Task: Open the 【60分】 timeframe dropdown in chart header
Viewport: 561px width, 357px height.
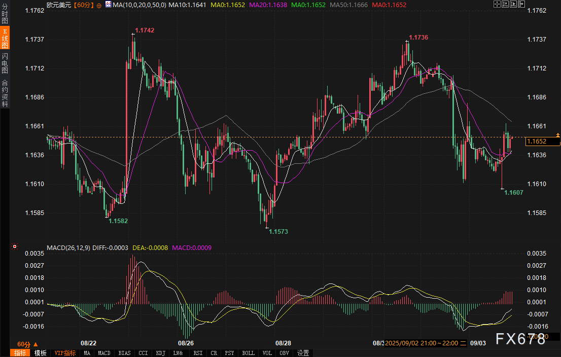Action: click(83, 5)
